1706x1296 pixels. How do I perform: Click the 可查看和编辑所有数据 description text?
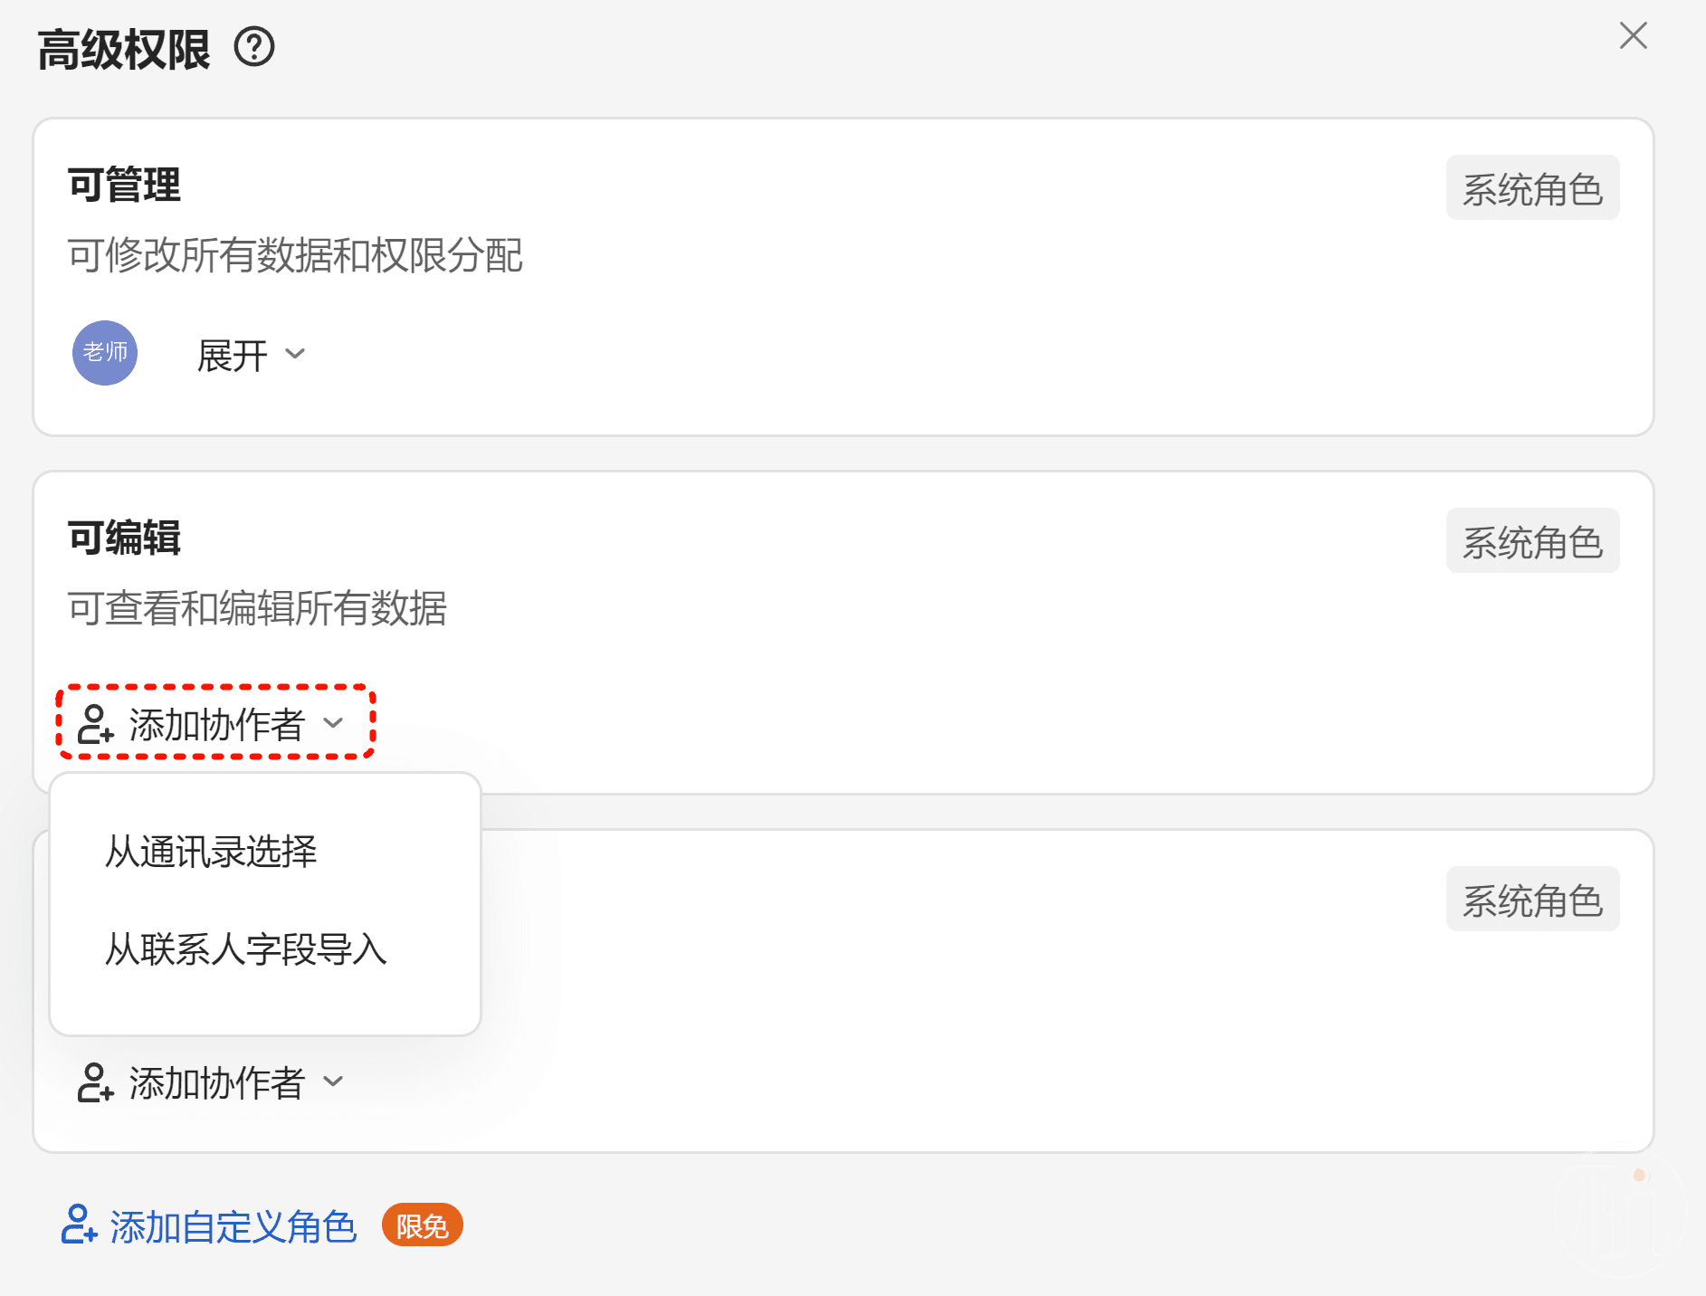tap(257, 608)
